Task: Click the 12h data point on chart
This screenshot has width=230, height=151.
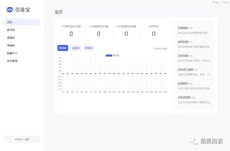Action: [114, 74]
